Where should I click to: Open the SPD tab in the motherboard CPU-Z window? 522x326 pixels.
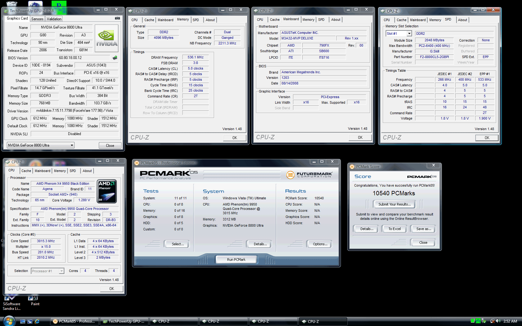click(x=321, y=20)
